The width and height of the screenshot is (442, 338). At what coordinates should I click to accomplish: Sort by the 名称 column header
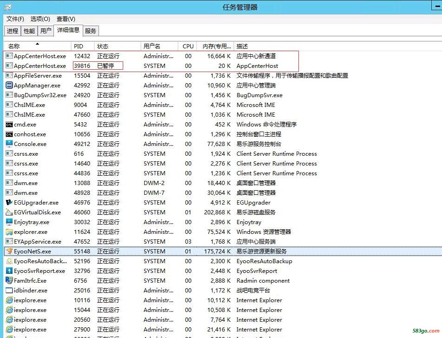37,46
